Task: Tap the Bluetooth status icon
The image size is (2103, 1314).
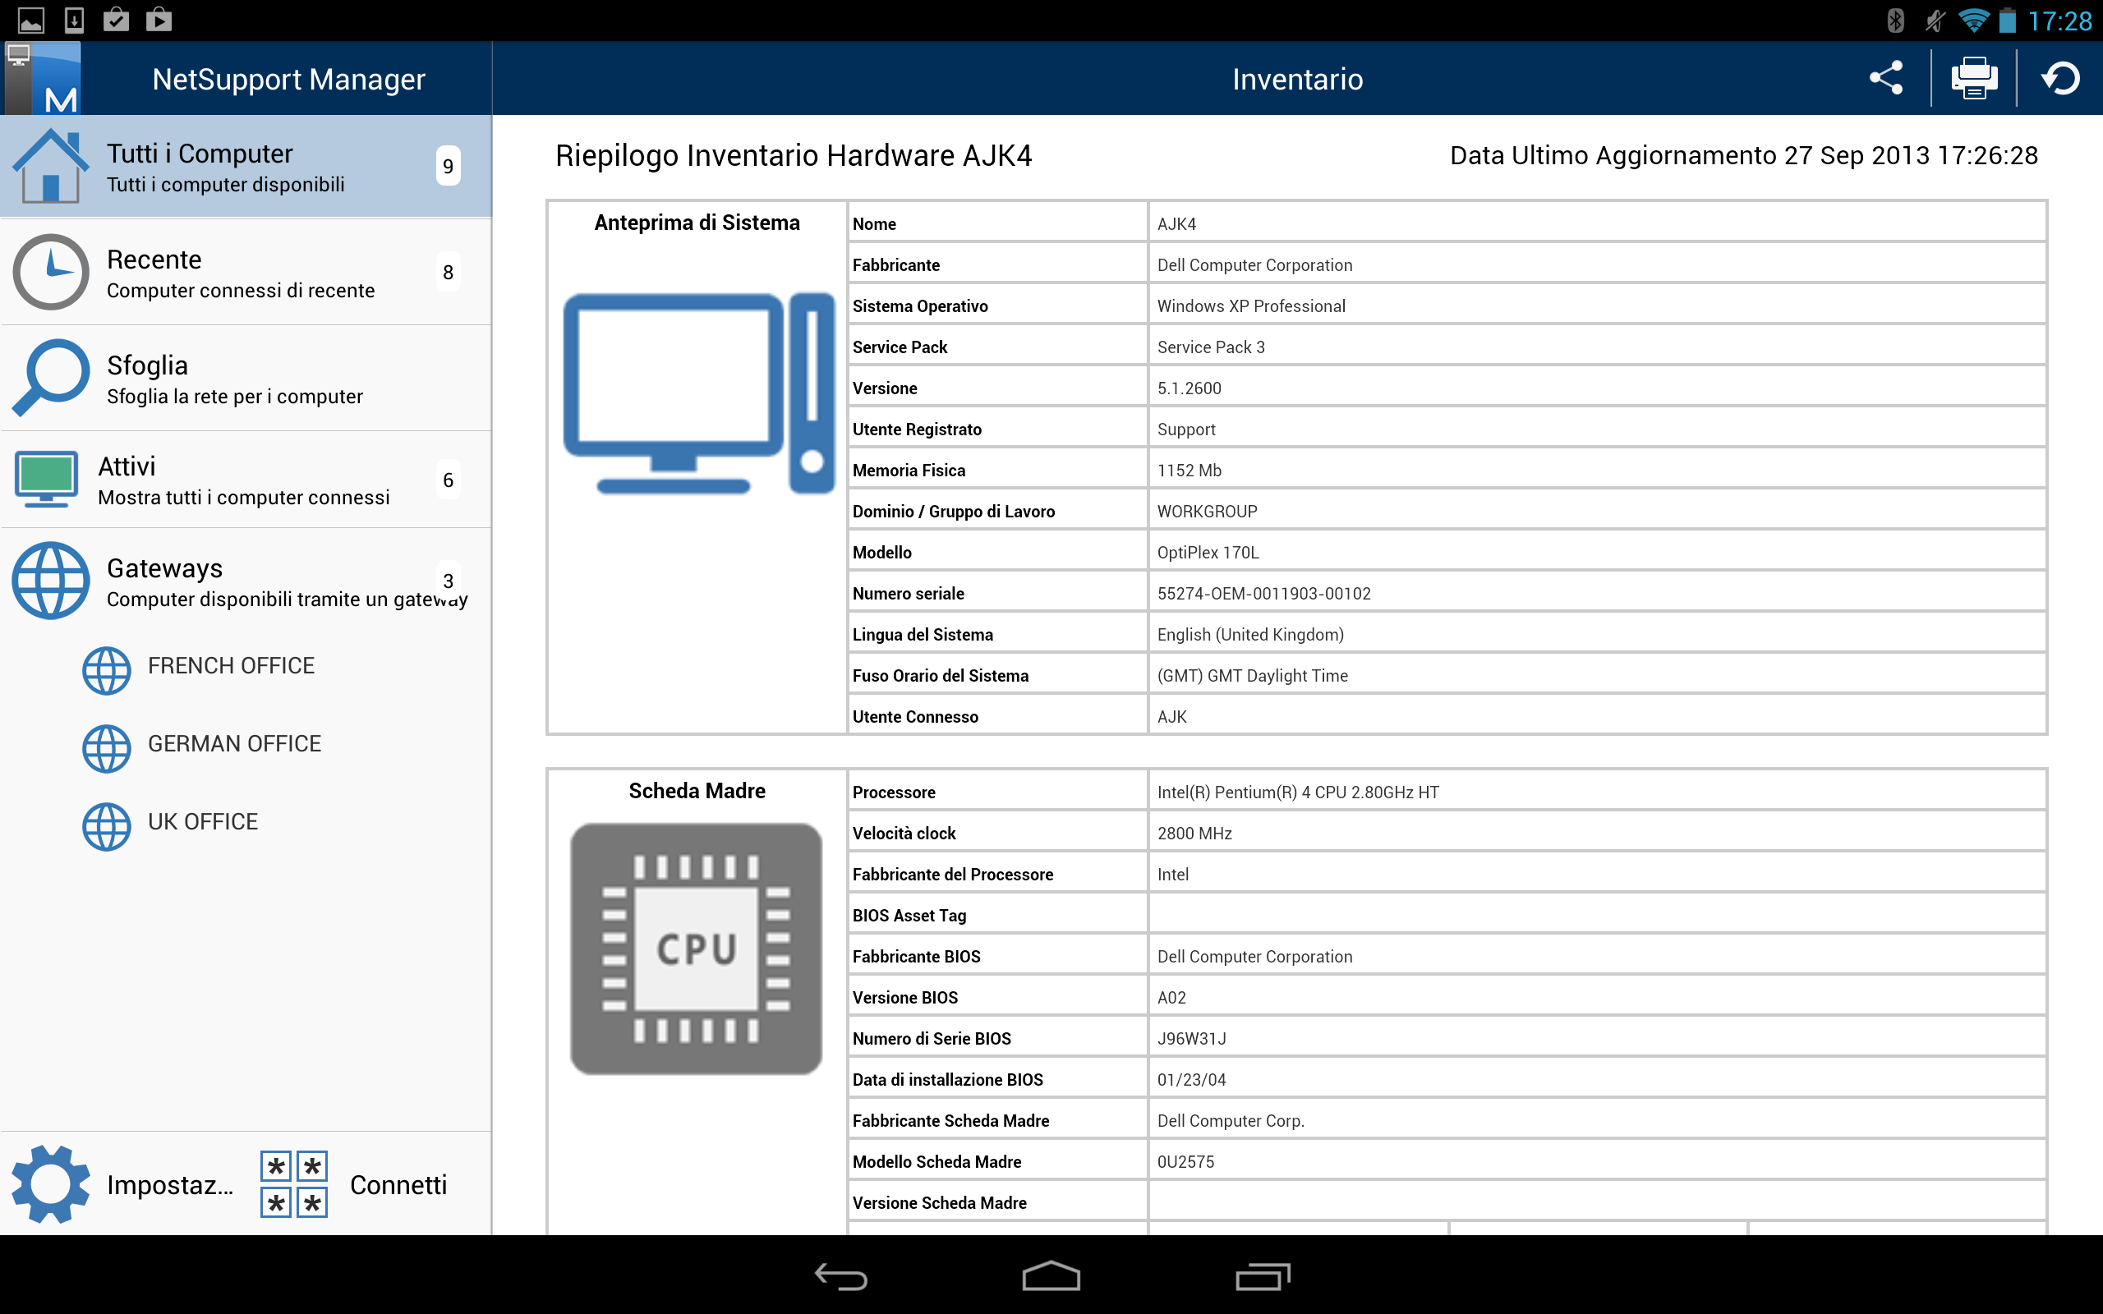Action: tap(1895, 20)
